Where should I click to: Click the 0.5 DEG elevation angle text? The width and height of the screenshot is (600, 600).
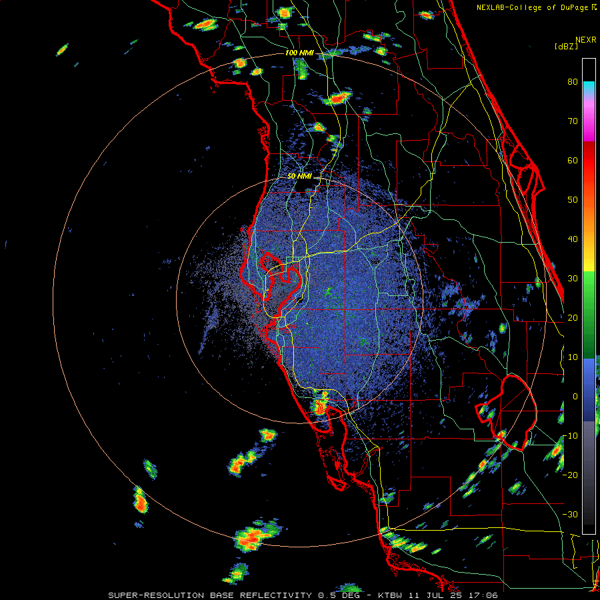pos(339,595)
